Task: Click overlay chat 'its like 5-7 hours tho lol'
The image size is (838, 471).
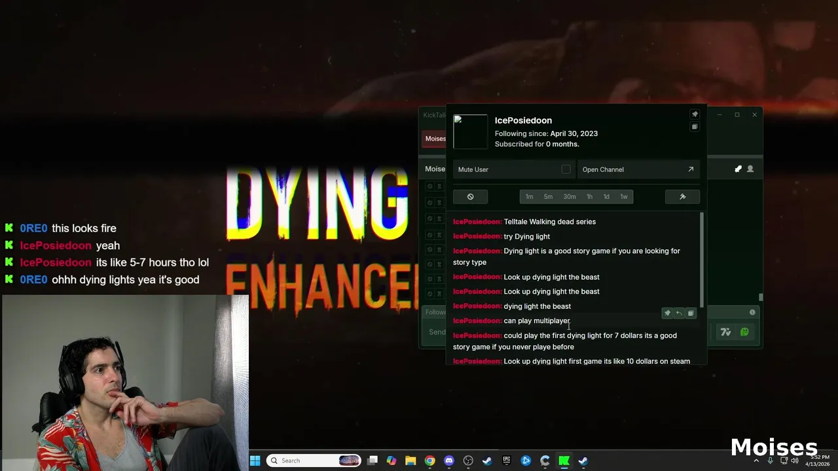Action: [153, 262]
